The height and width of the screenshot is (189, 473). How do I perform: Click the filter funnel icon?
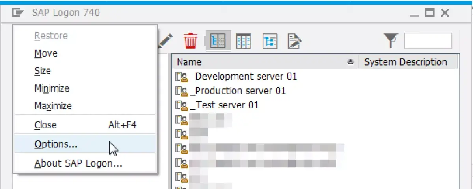pos(391,40)
